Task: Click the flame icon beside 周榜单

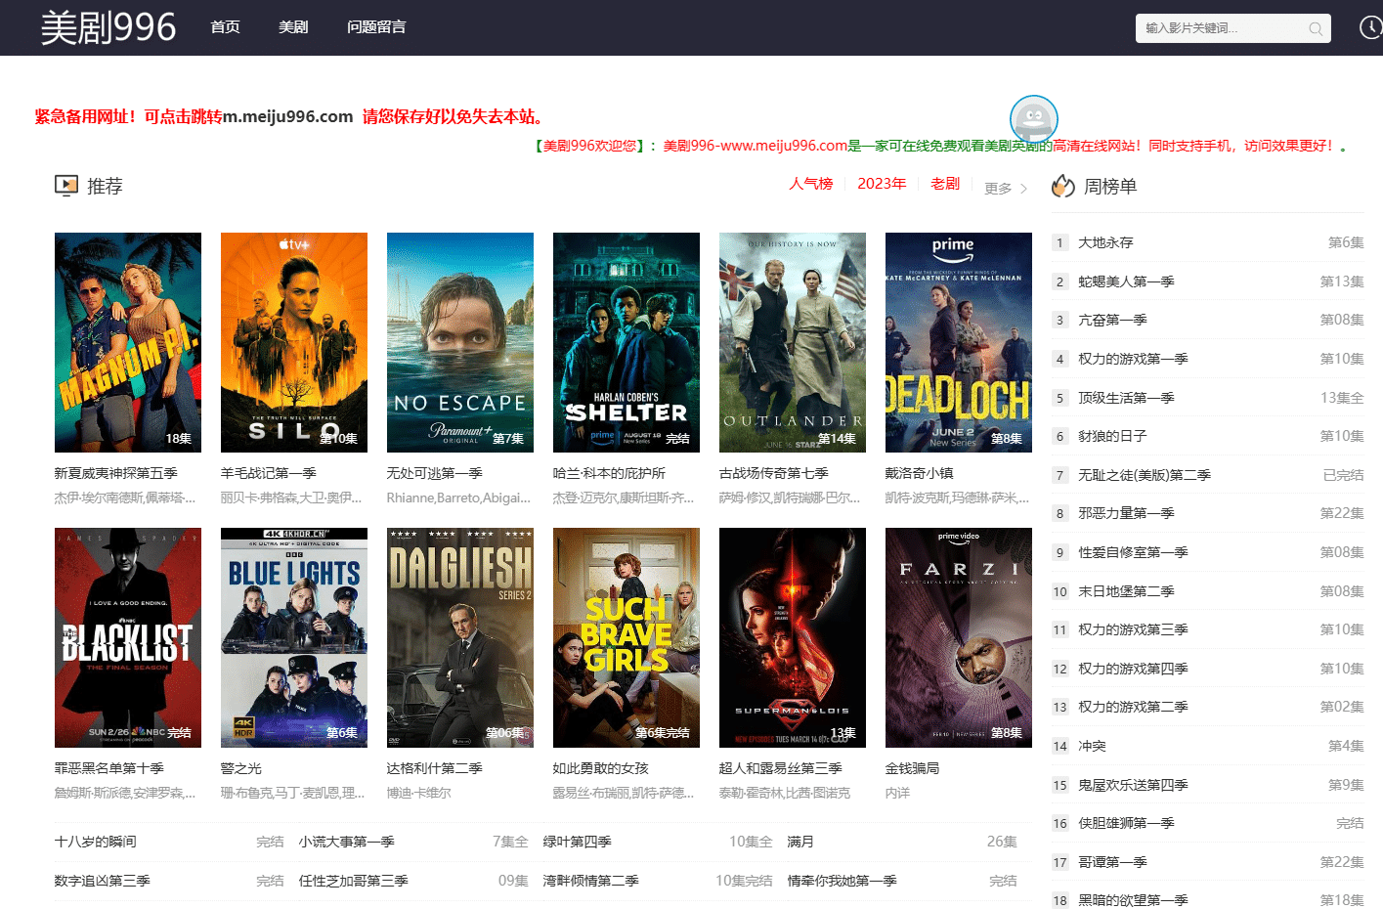Action: click(x=1062, y=186)
